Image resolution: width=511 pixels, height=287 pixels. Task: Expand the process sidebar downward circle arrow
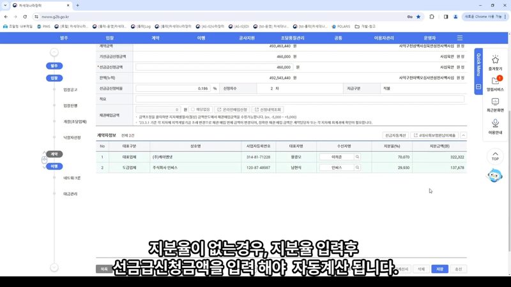(54, 267)
